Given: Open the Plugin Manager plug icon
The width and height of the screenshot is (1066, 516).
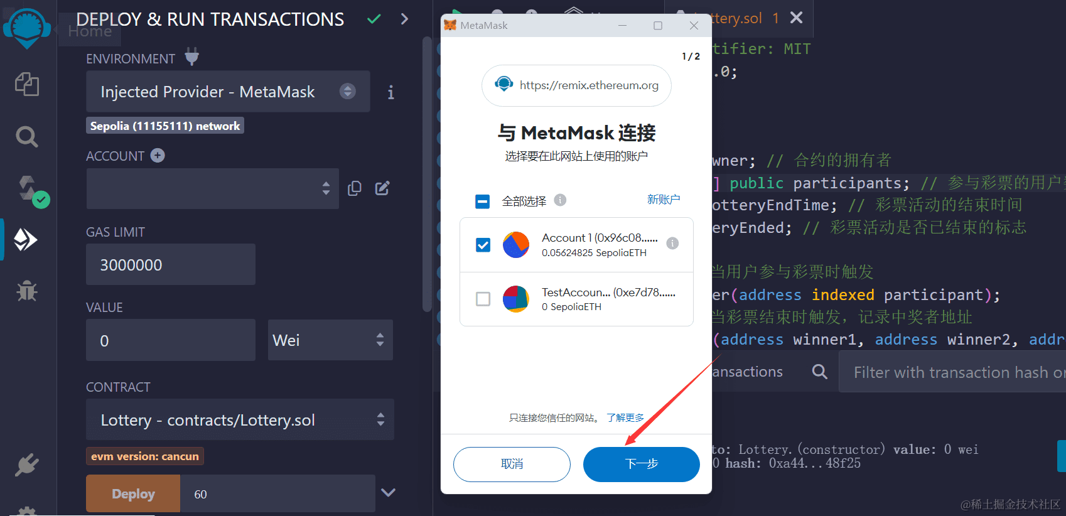Looking at the screenshot, I should [x=27, y=465].
